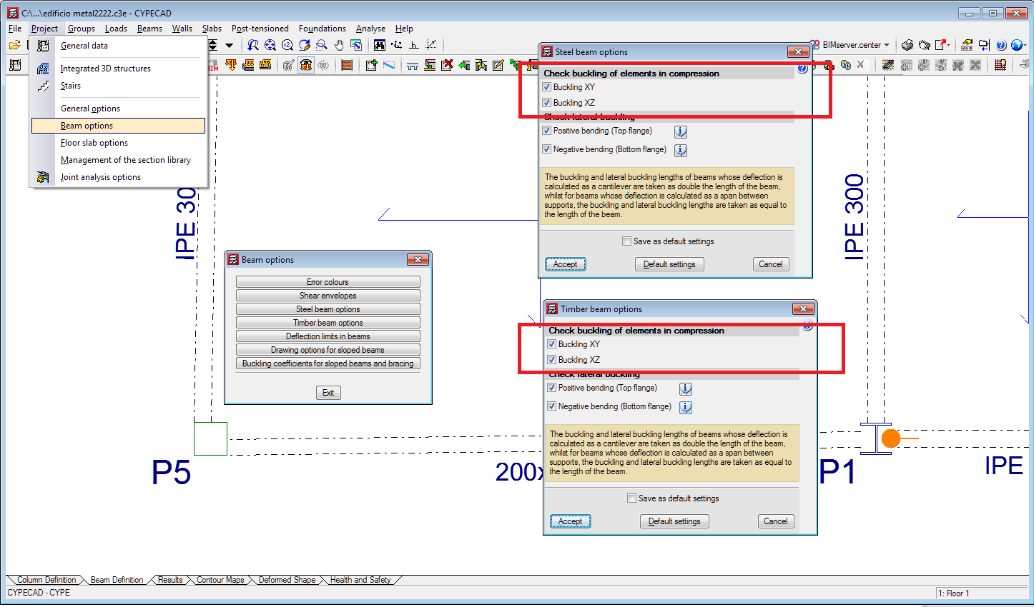Uncheck Buckling XY in Steel beam options
Screen dimensions: 1034x607
(x=547, y=87)
